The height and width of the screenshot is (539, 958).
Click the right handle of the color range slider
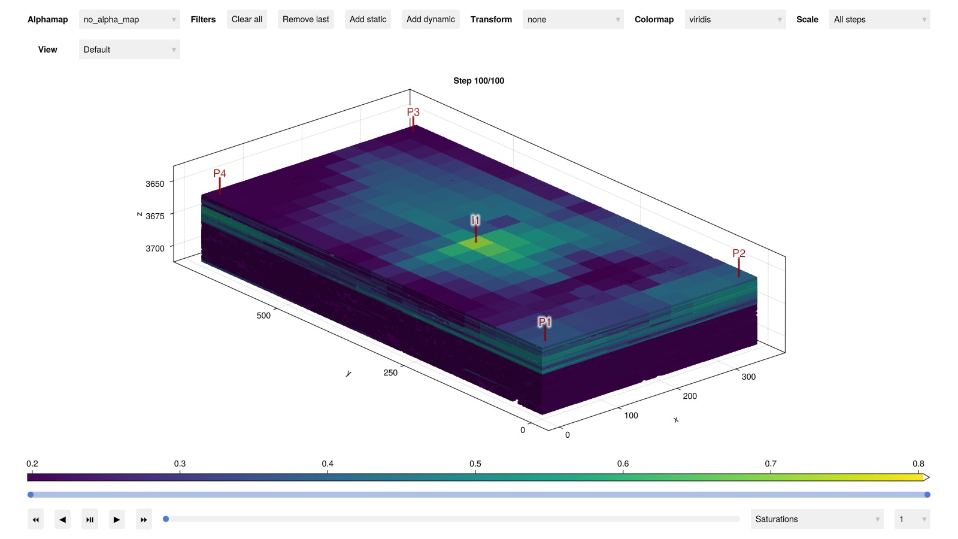point(927,495)
